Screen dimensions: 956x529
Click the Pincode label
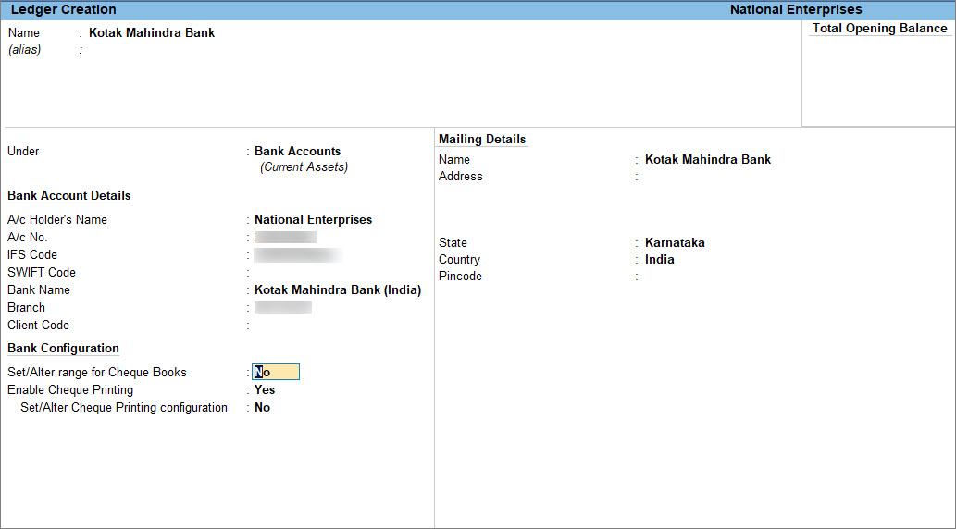click(x=460, y=277)
